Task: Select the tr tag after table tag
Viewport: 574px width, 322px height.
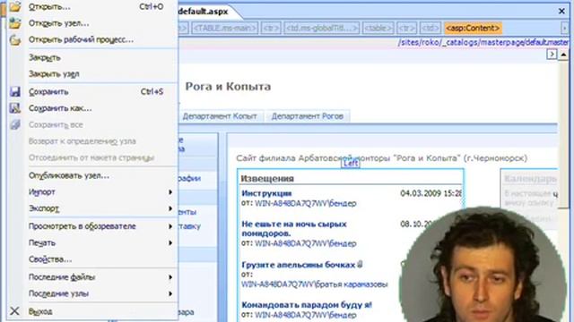Action: click(406, 28)
